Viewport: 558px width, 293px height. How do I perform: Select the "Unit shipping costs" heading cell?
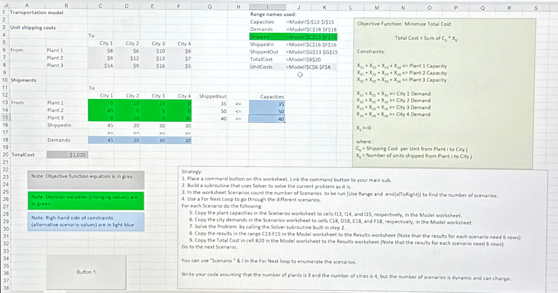pos(33,27)
